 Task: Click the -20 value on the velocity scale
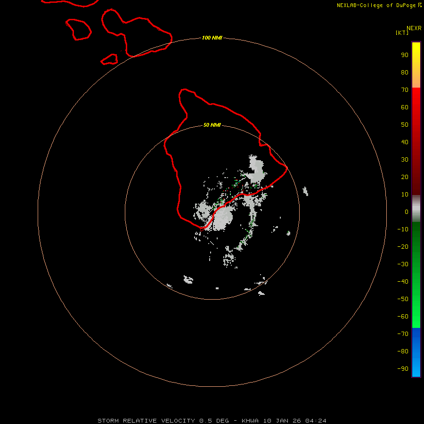tap(403, 246)
